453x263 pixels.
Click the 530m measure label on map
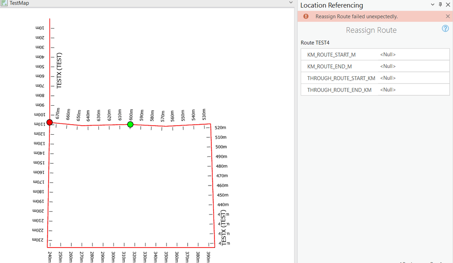coord(204,114)
